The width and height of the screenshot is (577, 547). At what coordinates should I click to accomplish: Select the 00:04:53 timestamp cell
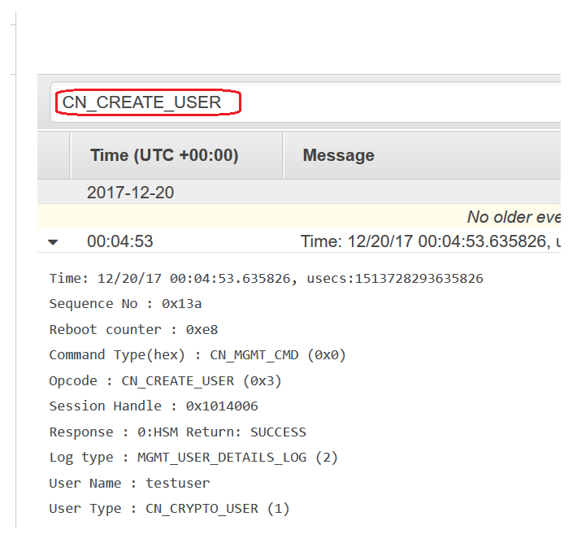pyautogui.click(x=120, y=241)
